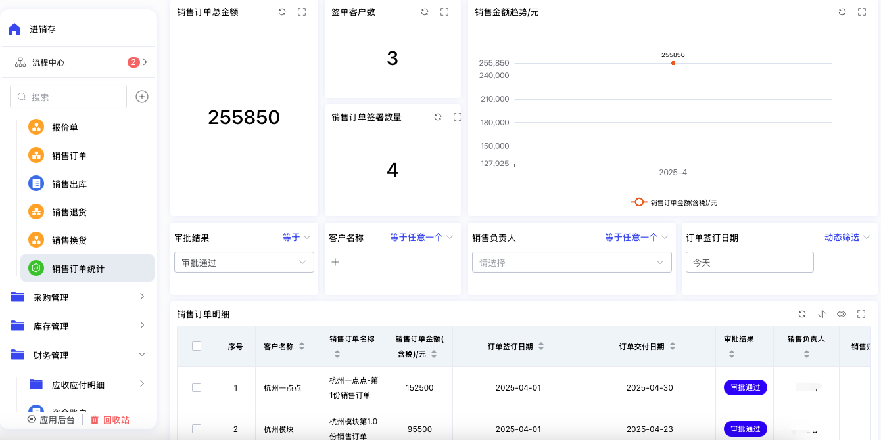
Task: Click the 今天 date filter field
Action: (750, 262)
